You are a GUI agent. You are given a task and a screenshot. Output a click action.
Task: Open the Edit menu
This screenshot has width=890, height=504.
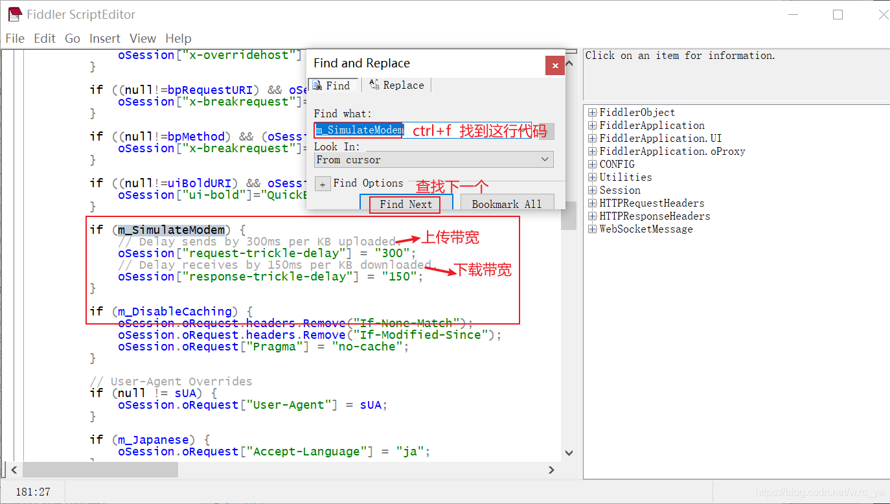(x=45, y=39)
